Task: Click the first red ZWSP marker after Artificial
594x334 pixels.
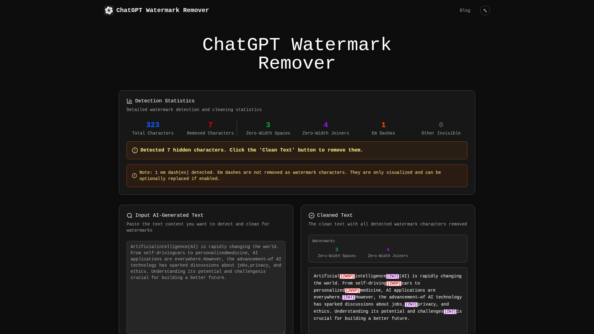Action: (x=347, y=276)
